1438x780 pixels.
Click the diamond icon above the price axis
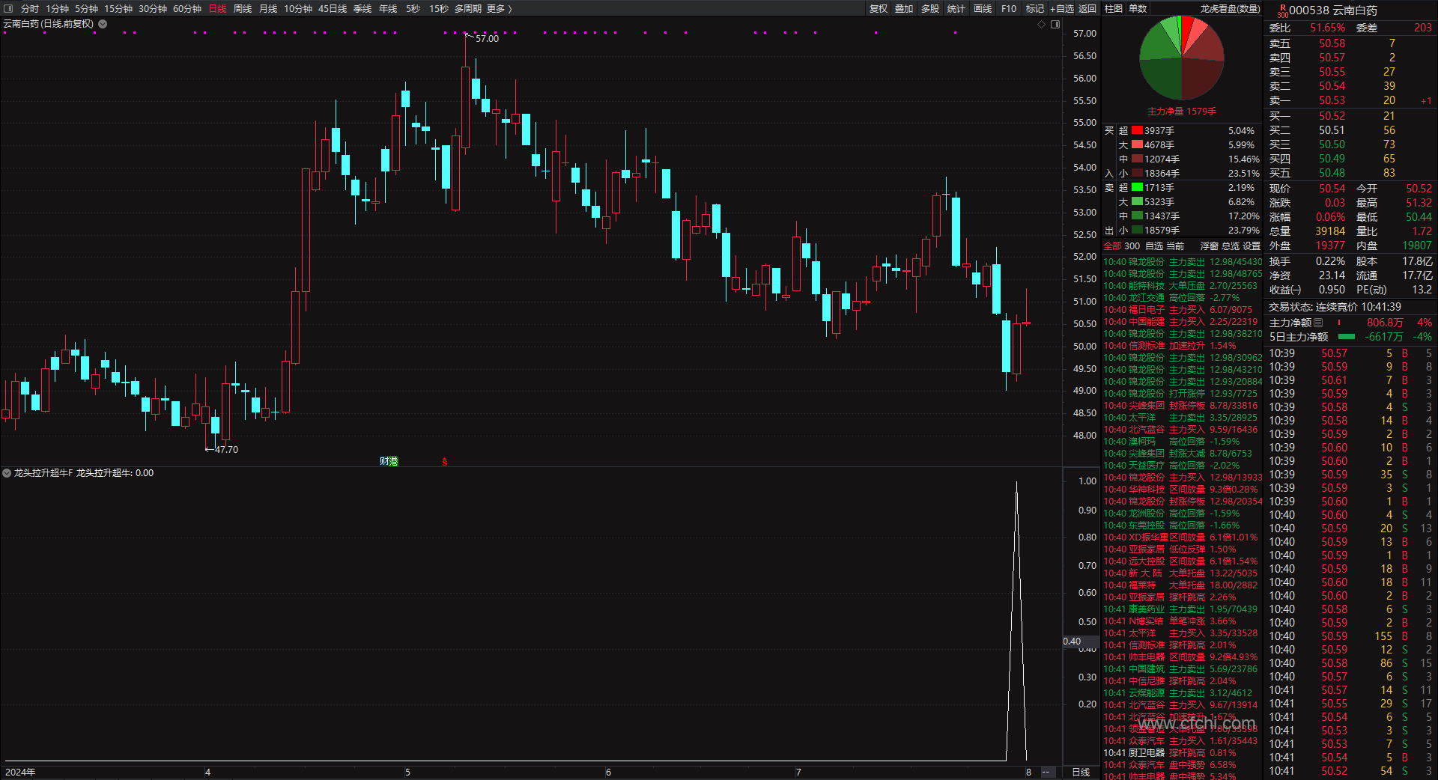pos(1041,25)
